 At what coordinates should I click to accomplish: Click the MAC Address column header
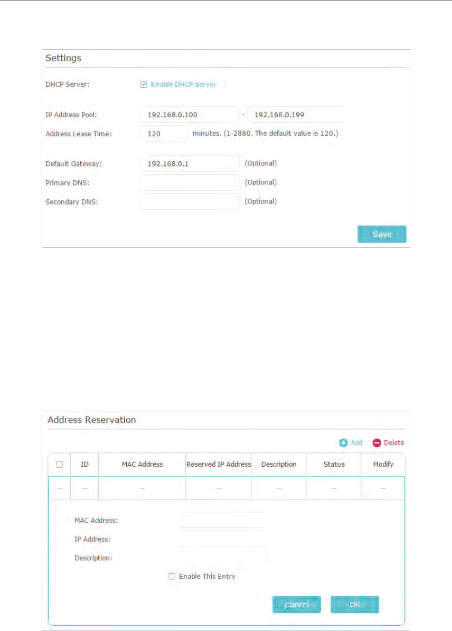click(143, 465)
